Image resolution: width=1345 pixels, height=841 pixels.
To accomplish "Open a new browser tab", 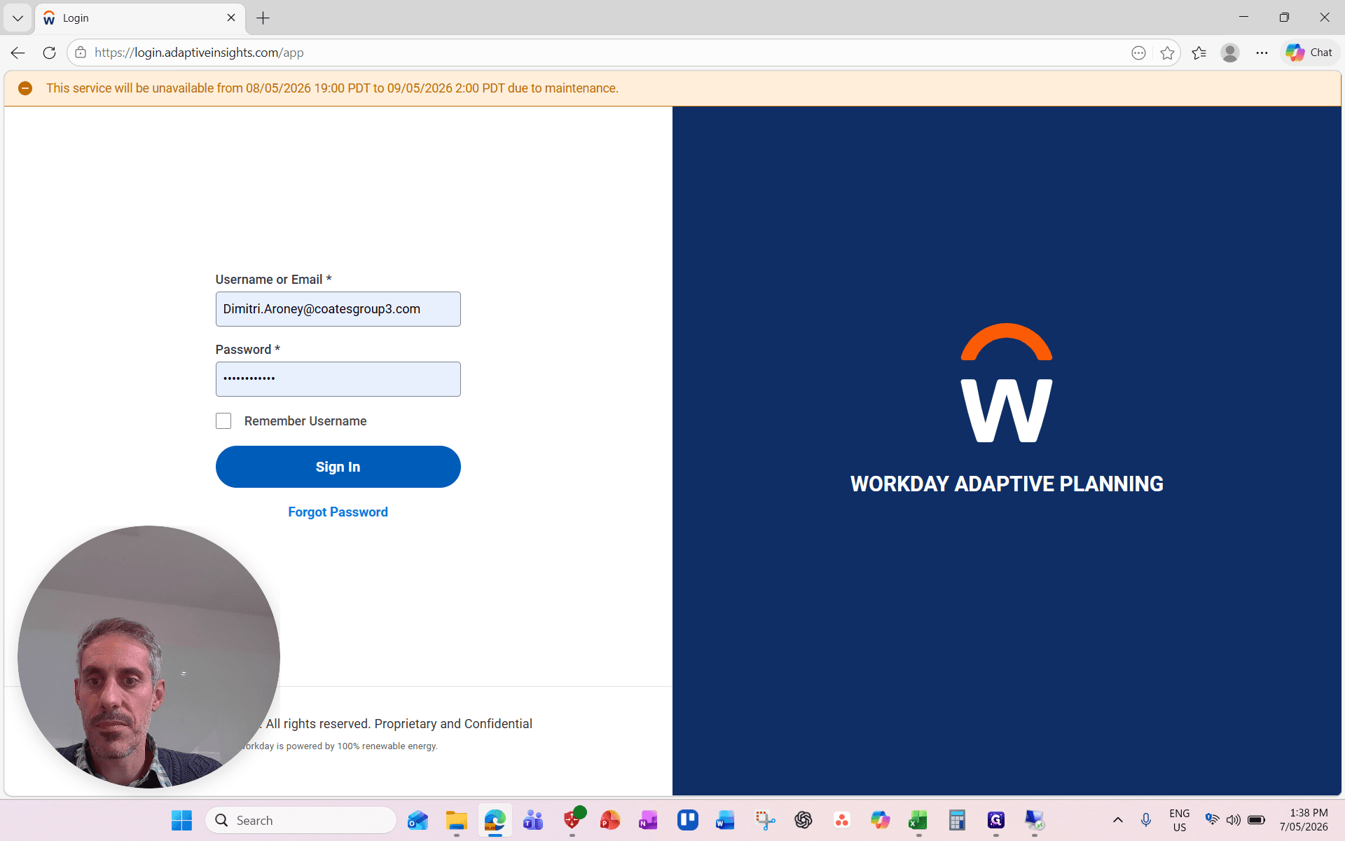I will [x=263, y=18].
